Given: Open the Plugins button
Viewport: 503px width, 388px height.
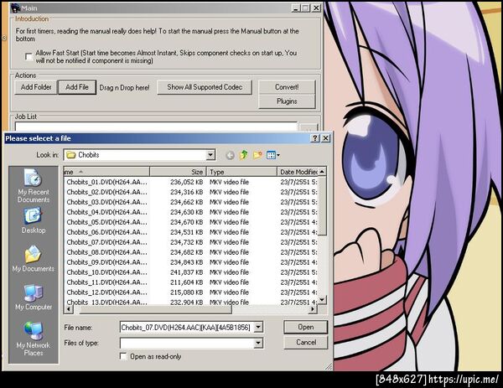Looking at the screenshot, I should click(x=287, y=101).
